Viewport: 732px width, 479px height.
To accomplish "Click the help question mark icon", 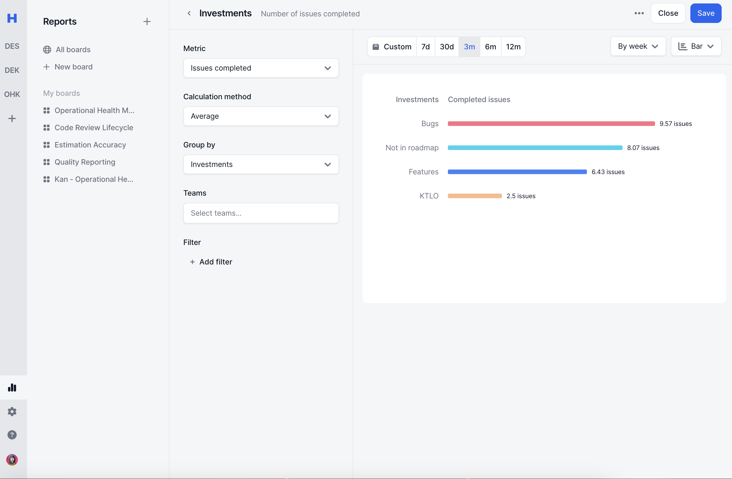I will 12,435.
